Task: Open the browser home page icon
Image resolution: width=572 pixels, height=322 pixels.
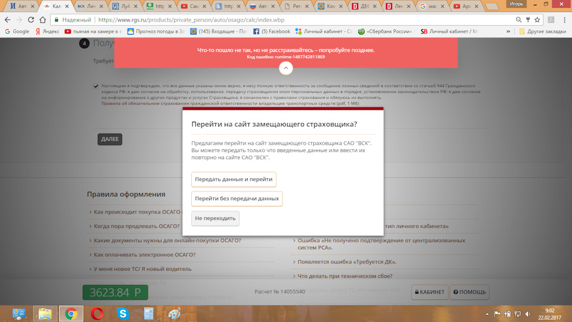Action: [43, 20]
